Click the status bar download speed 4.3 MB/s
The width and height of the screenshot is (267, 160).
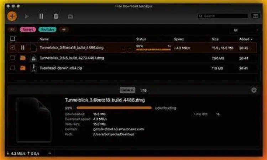pos(16,153)
